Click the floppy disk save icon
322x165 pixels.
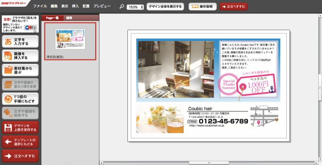tap(8, 128)
